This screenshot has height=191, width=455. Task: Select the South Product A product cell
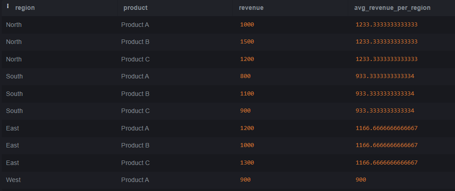[135, 76]
